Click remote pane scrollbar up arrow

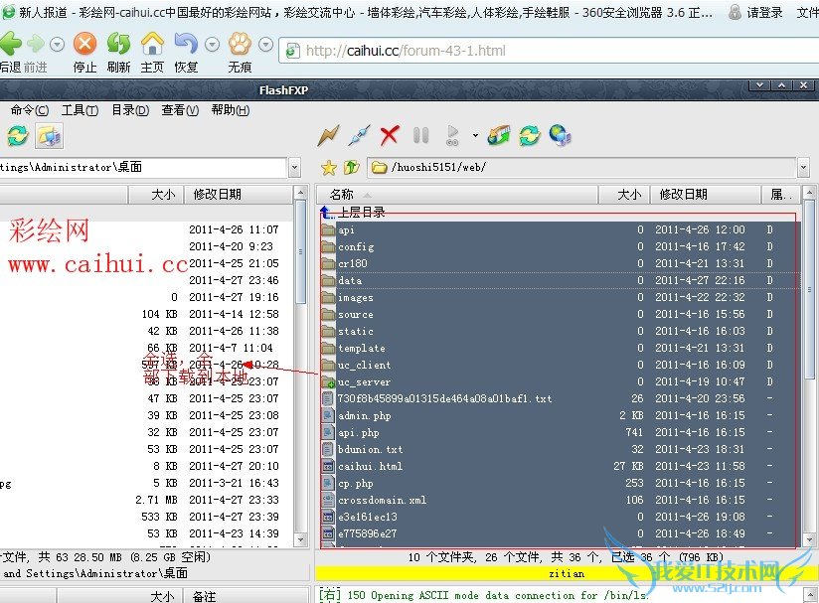(810, 193)
